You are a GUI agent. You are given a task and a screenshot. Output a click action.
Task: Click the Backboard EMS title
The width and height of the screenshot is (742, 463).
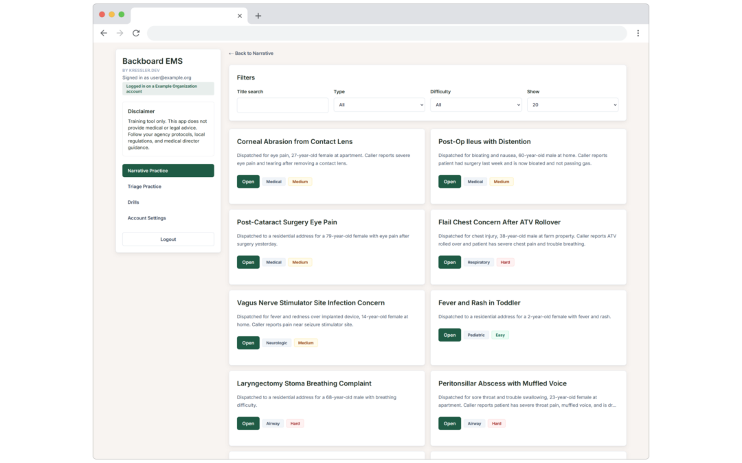(153, 61)
